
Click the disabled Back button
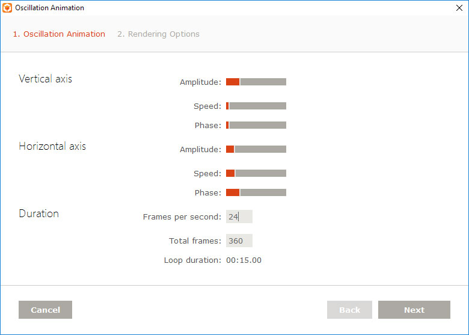(x=349, y=310)
